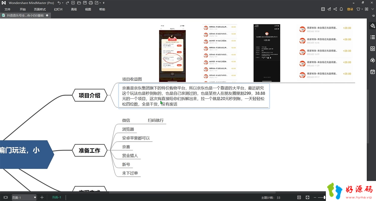This screenshot has height=201, width=376.
Task: Open the 页面-1 page dropdown
Action: (x=24, y=197)
